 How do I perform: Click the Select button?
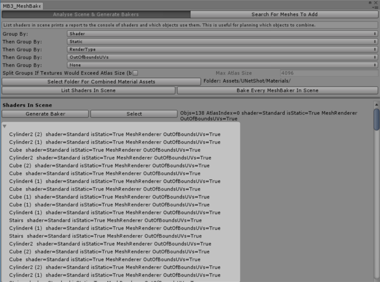(x=134, y=114)
